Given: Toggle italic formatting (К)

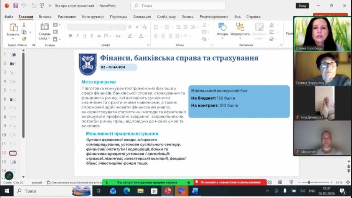Looking at the screenshot, I should tap(77, 36).
